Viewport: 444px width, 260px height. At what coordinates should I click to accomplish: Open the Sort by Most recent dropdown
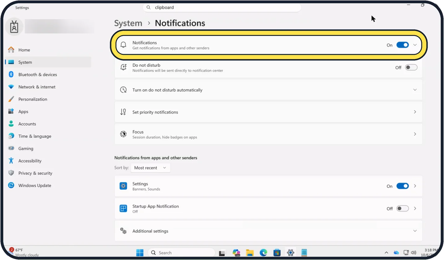click(x=150, y=168)
